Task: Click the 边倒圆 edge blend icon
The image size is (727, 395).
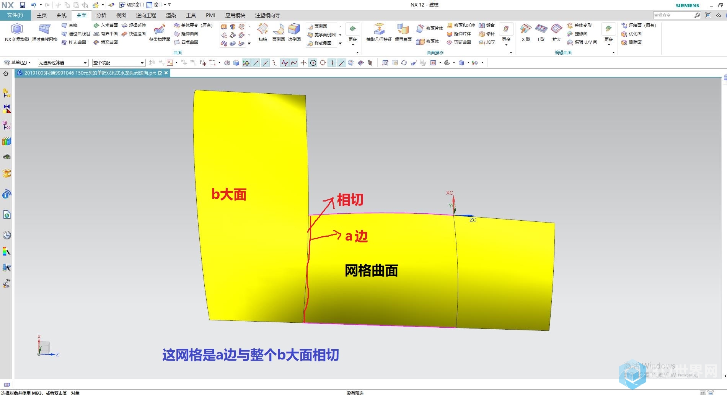Action: tap(294, 32)
